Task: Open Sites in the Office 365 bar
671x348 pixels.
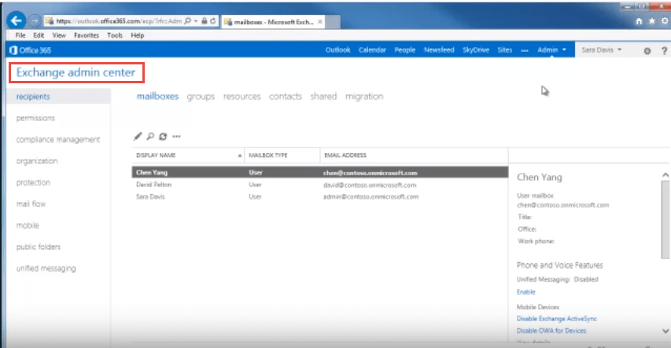Action: 504,50
